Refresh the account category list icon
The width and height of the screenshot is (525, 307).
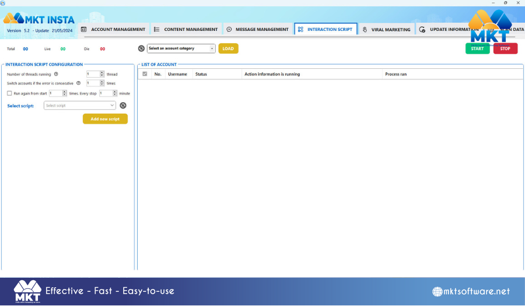point(141,48)
